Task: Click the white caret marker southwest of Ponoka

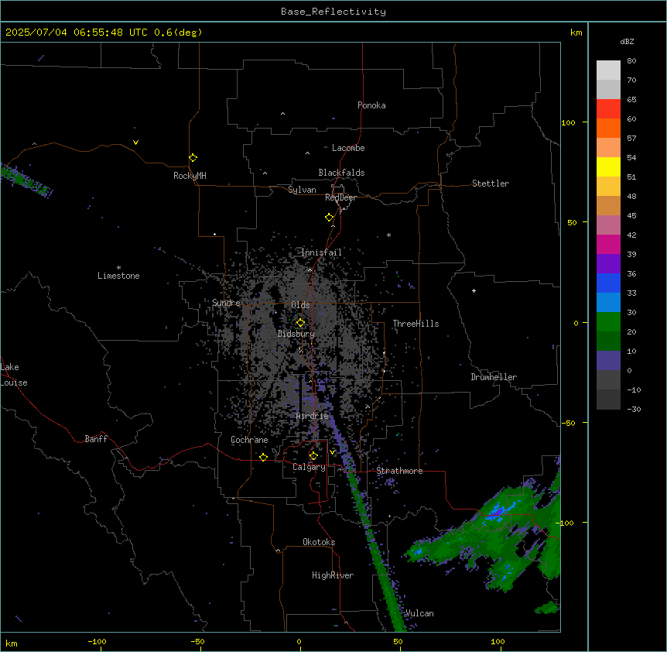Action: tap(283, 114)
